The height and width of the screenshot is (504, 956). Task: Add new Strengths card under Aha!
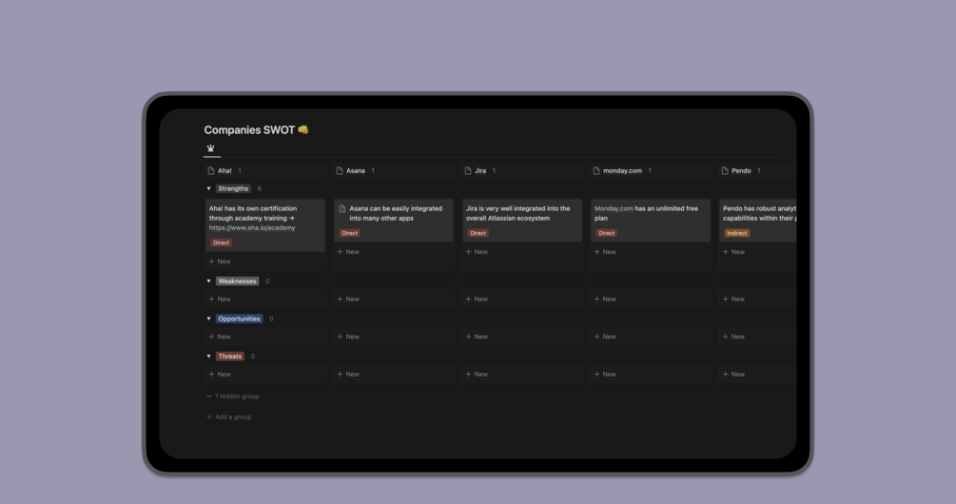(x=220, y=262)
